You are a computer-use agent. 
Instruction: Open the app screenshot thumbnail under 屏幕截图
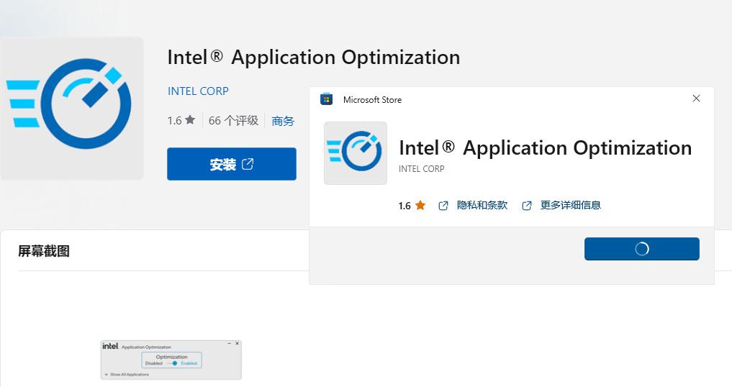[171, 360]
